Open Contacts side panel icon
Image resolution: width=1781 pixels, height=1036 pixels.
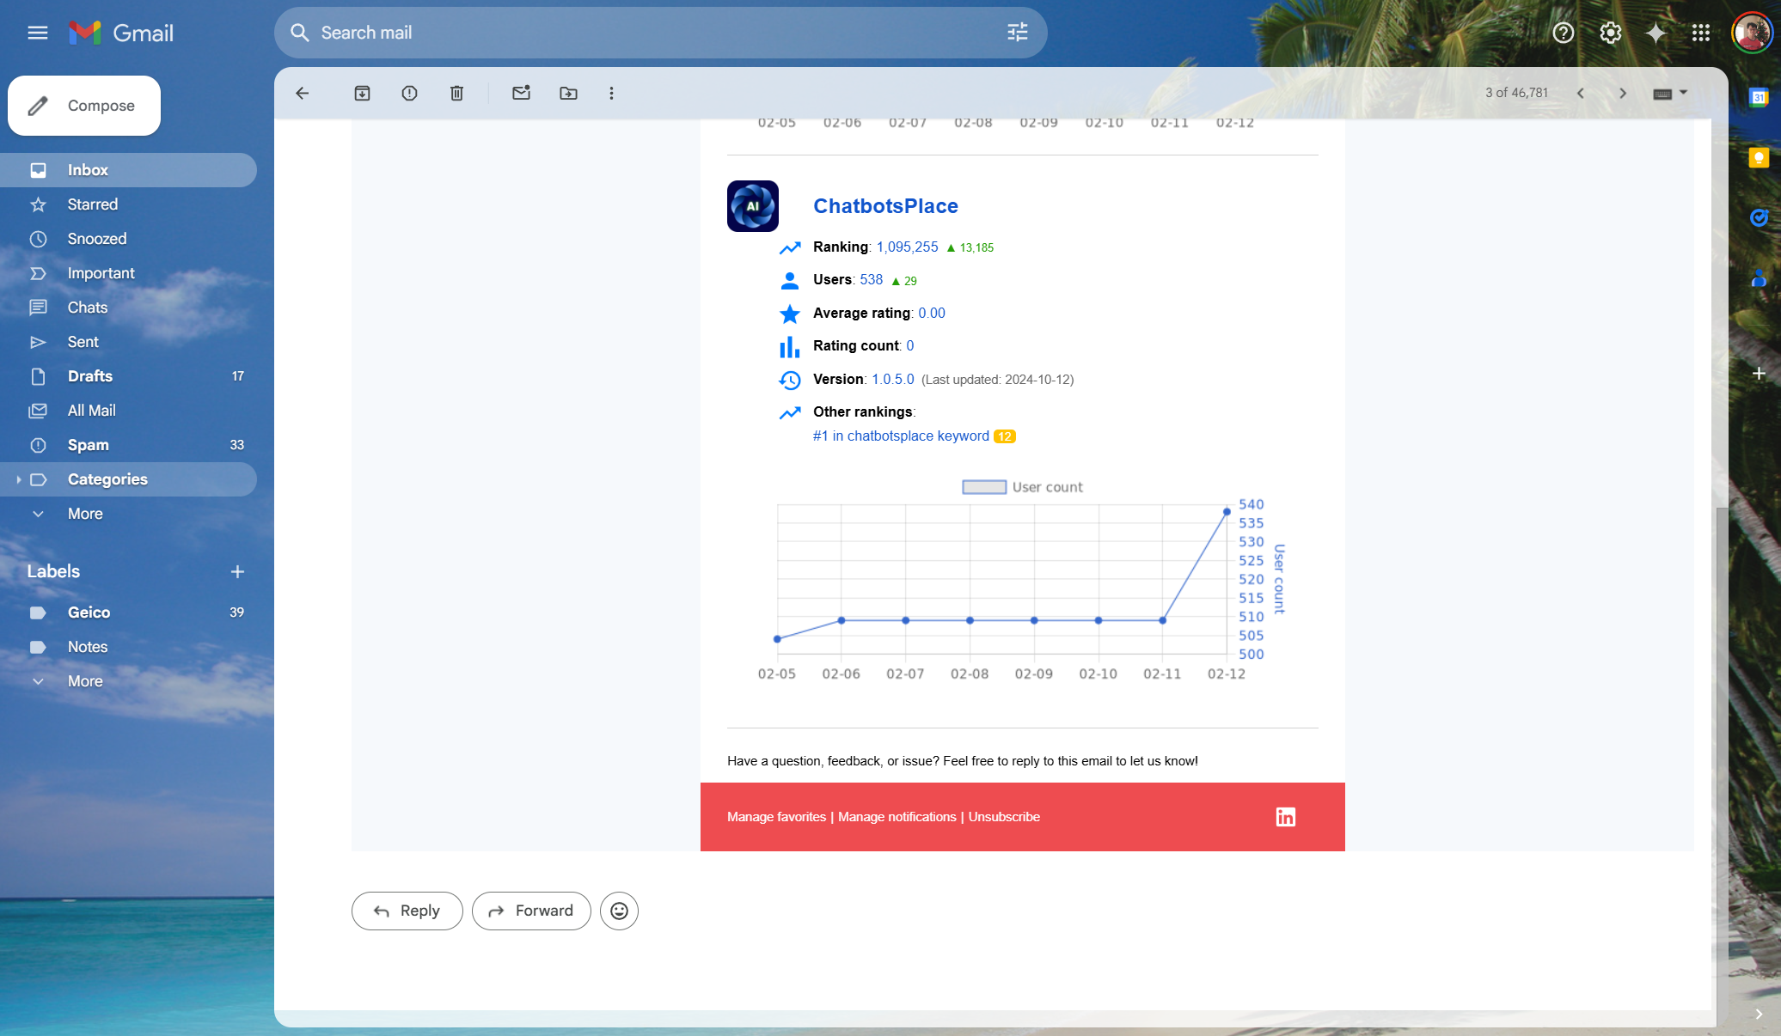point(1759,278)
